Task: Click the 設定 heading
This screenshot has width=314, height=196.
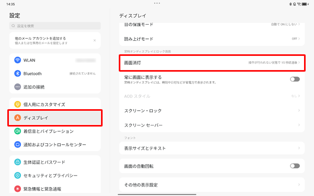Action: 15,15
